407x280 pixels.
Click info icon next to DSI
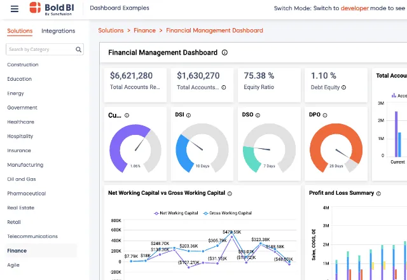point(189,115)
